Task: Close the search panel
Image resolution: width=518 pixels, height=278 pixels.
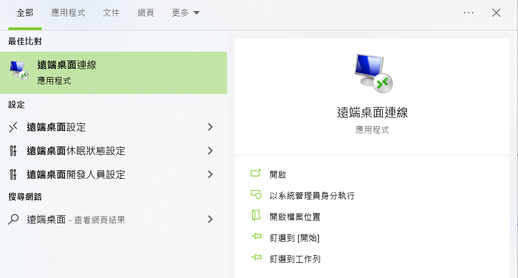Action: (x=496, y=13)
